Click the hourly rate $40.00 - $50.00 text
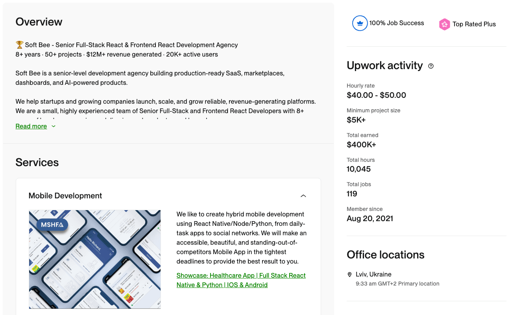This screenshot has height=315, width=508. 377,95
